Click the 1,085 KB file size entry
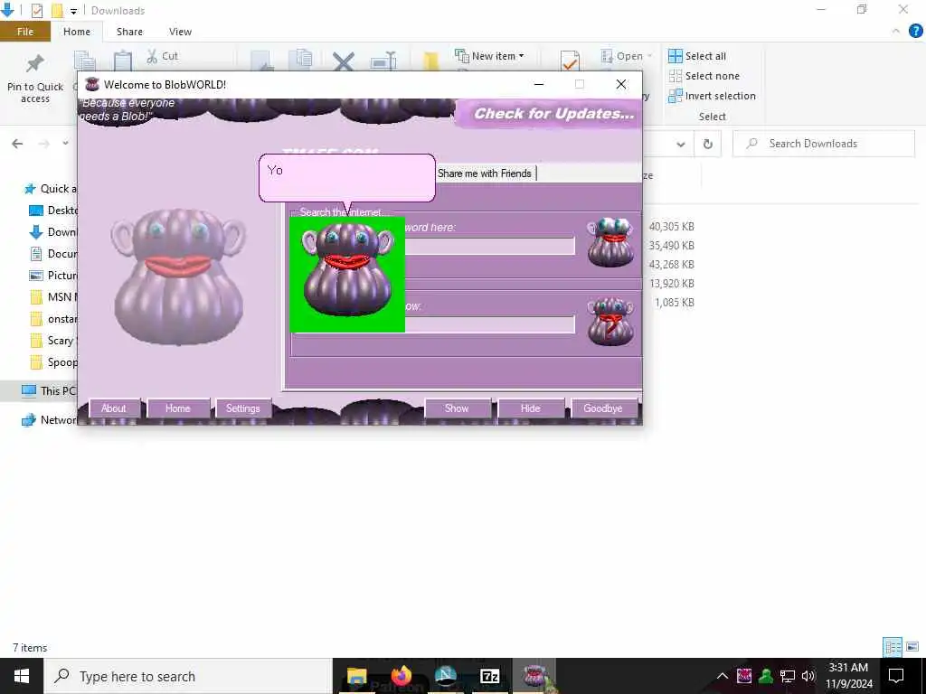The width and height of the screenshot is (926, 694). pyautogui.click(x=675, y=302)
